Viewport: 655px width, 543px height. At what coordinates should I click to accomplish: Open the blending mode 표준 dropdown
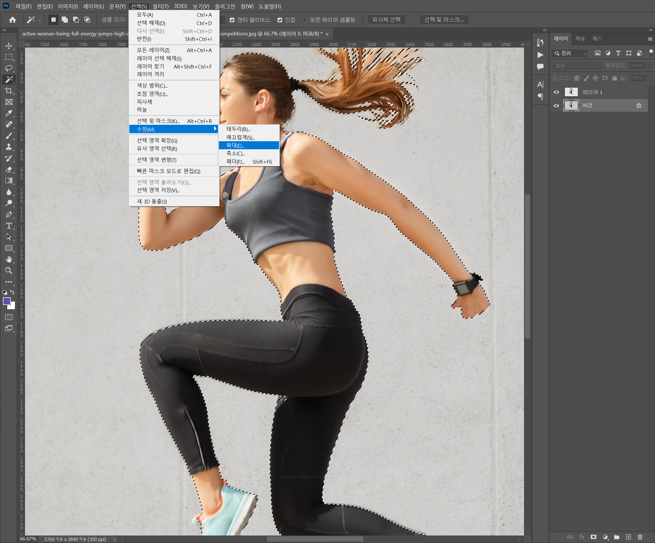576,66
